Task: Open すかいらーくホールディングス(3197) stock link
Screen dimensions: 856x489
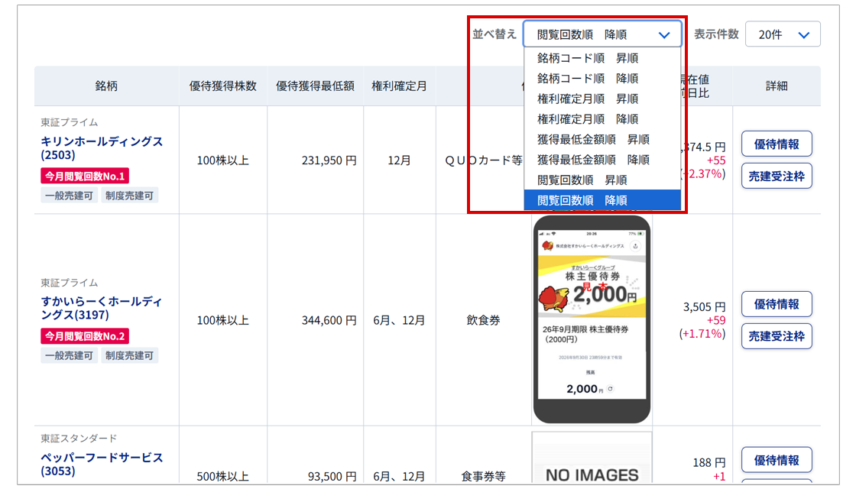Action: [x=102, y=308]
